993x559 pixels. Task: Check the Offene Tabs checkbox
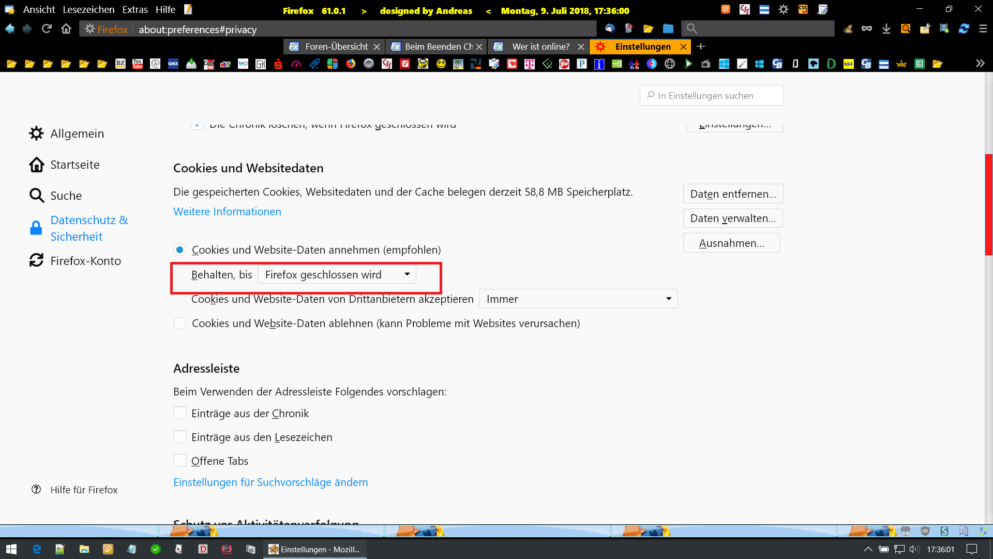point(179,461)
